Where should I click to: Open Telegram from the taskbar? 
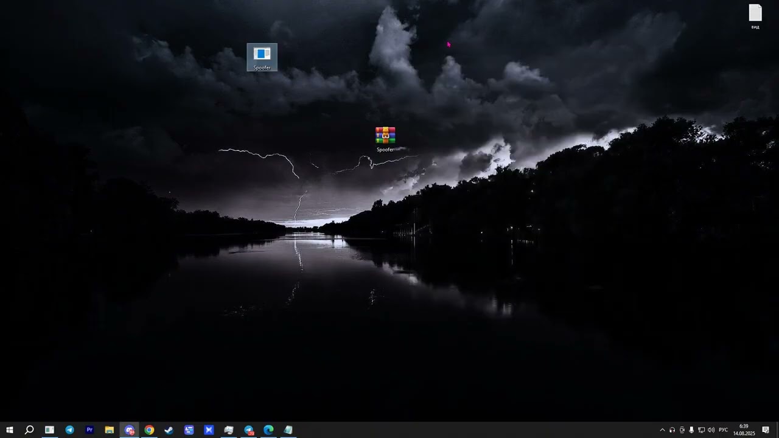(69, 430)
